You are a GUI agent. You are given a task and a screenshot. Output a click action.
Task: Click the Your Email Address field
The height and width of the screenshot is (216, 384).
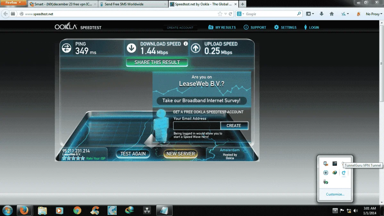pos(197,126)
